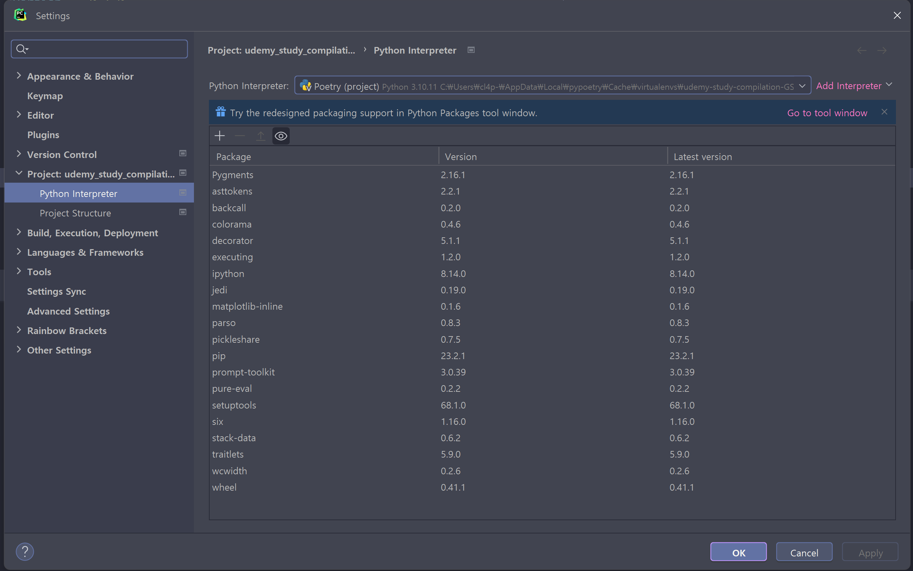Click the PyCharm logo icon

(x=20, y=15)
